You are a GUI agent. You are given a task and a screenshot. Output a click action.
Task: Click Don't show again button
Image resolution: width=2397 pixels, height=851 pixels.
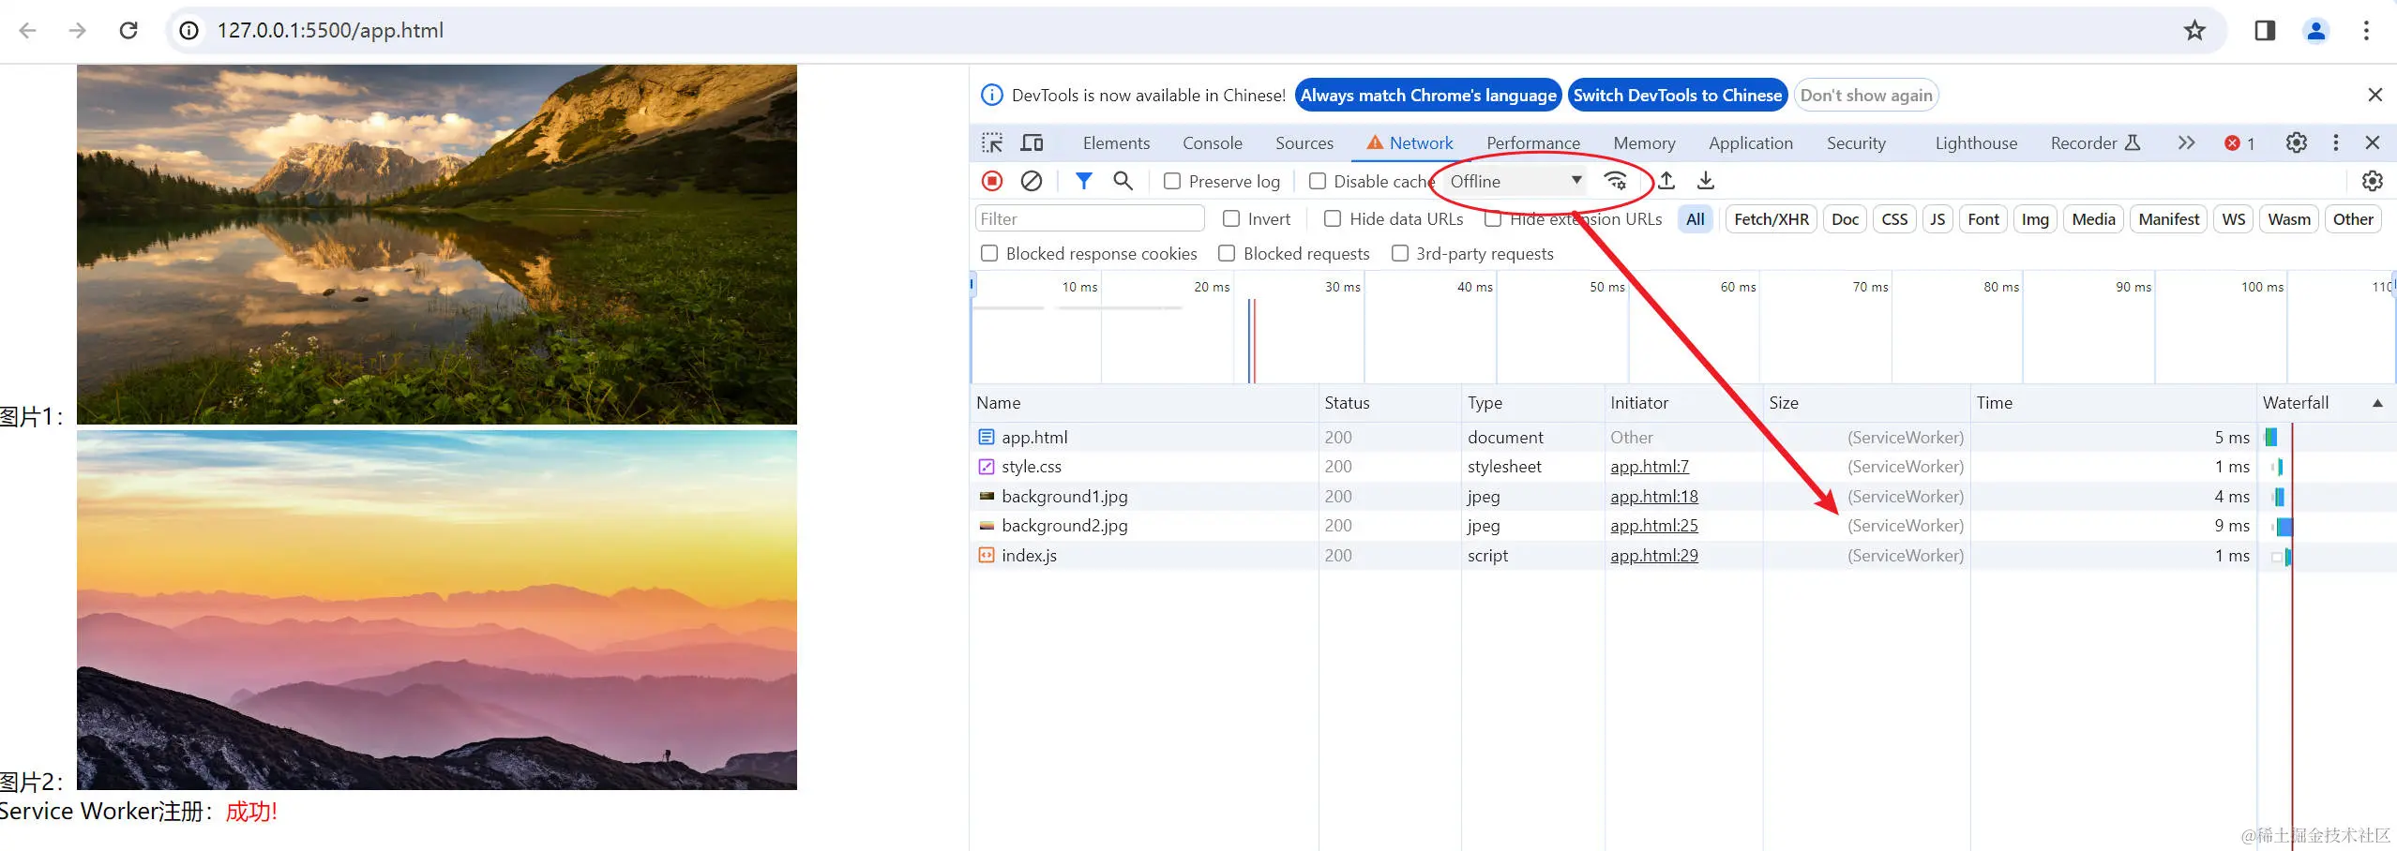click(x=1866, y=95)
